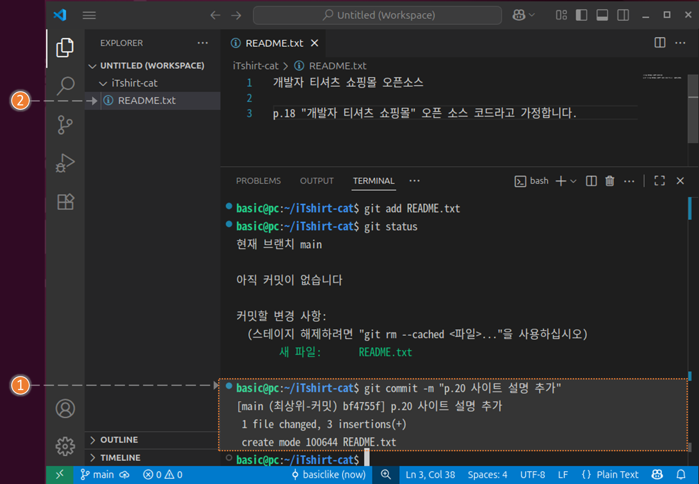
Task: Open remote window from status bar
Action: pos(59,475)
